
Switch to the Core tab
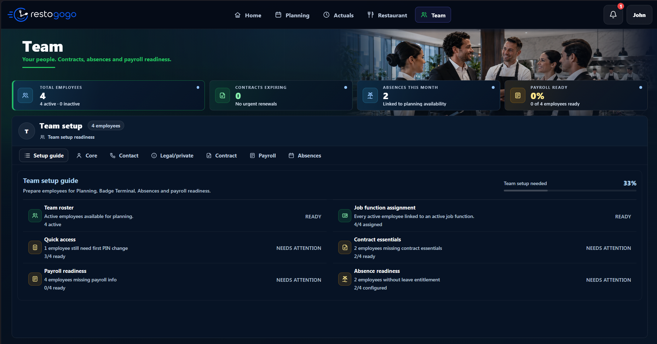pos(87,155)
